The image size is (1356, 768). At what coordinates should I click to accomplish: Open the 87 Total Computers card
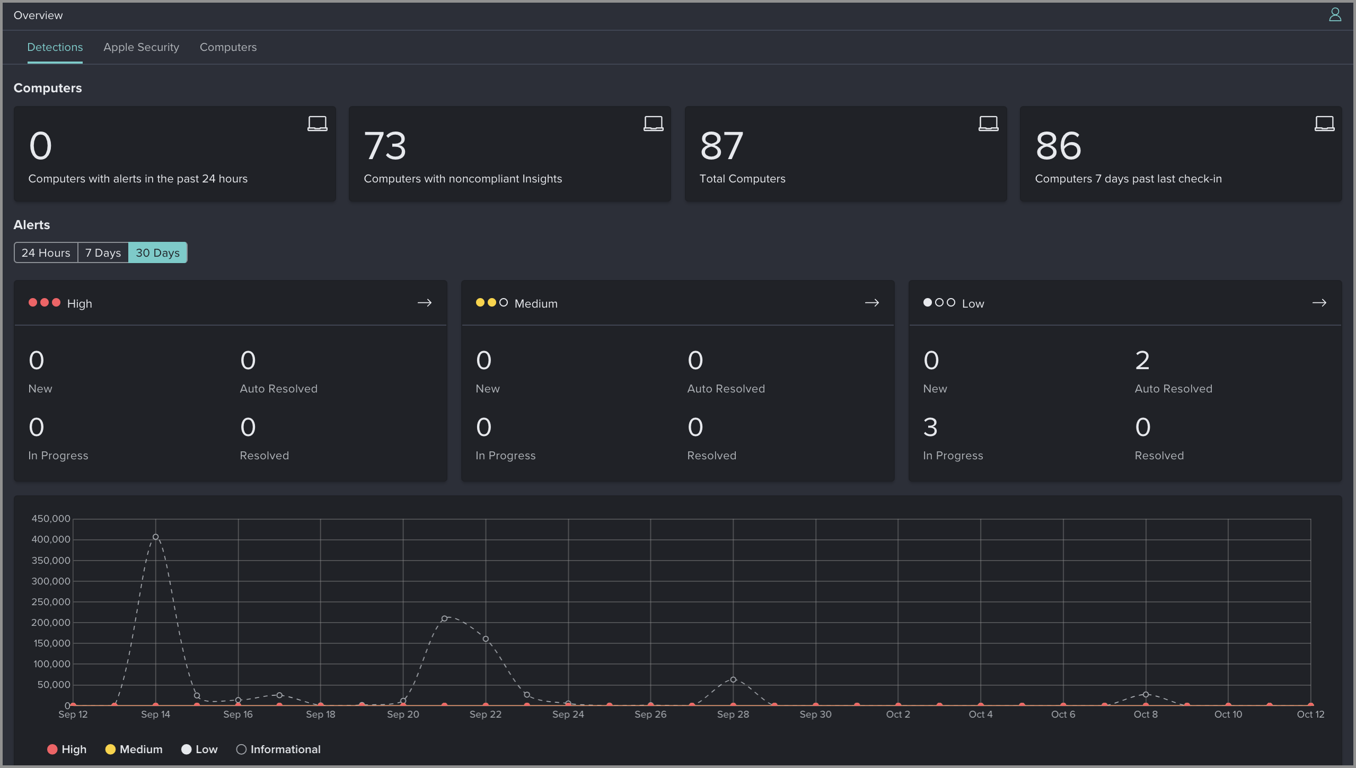[x=846, y=154]
